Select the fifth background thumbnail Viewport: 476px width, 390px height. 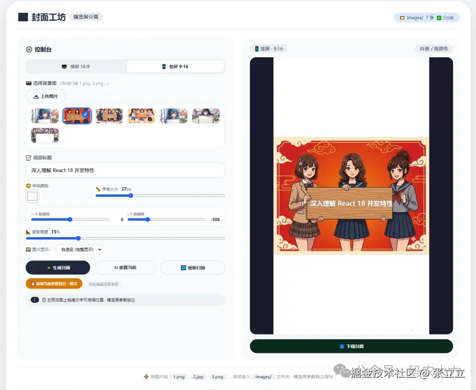(x=174, y=116)
